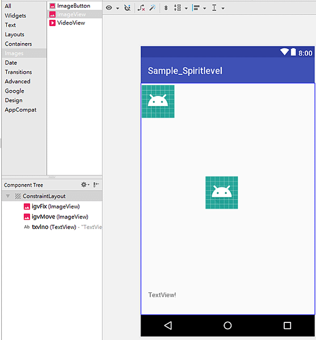Choose ImageButton from the palette

click(x=70, y=6)
